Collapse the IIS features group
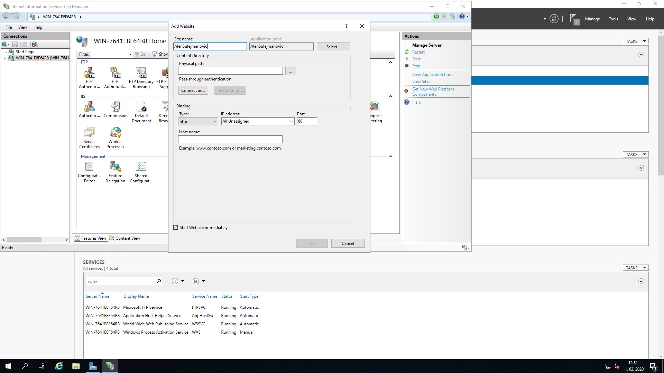This screenshot has width=664, height=373. click(x=390, y=96)
